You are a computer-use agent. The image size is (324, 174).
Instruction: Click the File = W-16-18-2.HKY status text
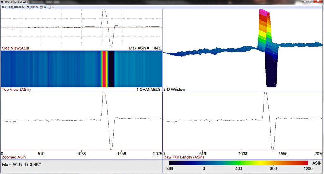click(x=22, y=165)
